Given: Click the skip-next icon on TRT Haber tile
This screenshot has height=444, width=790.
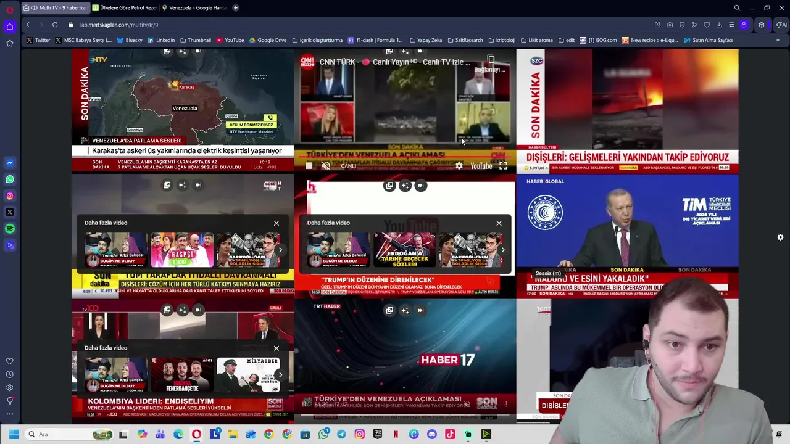Looking at the screenshot, I should pyautogui.click(x=420, y=310).
